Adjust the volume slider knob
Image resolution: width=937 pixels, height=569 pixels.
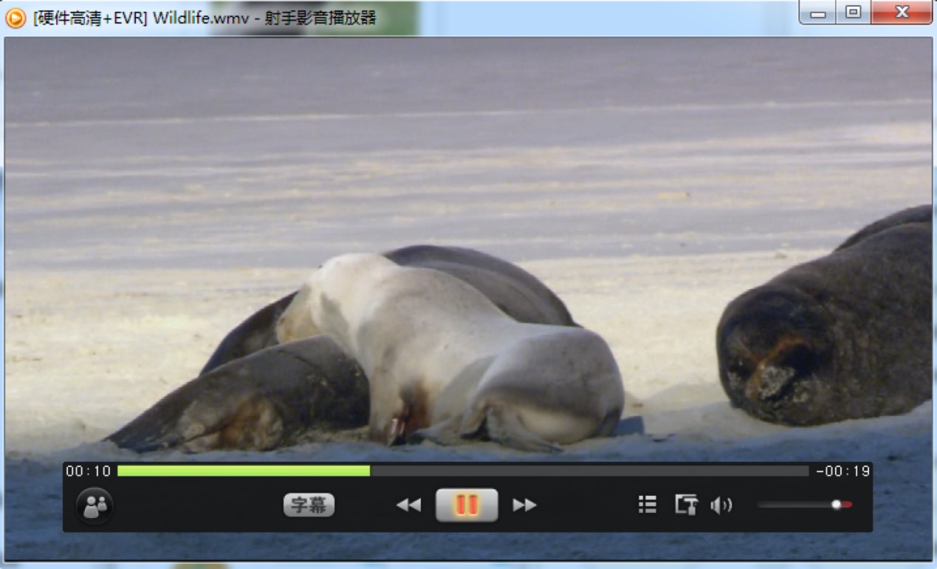pos(837,505)
